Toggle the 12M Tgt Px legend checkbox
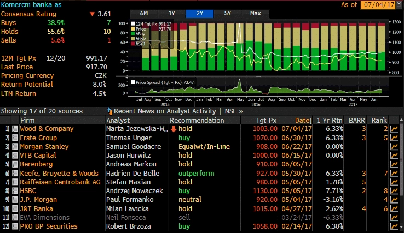 click(x=132, y=24)
